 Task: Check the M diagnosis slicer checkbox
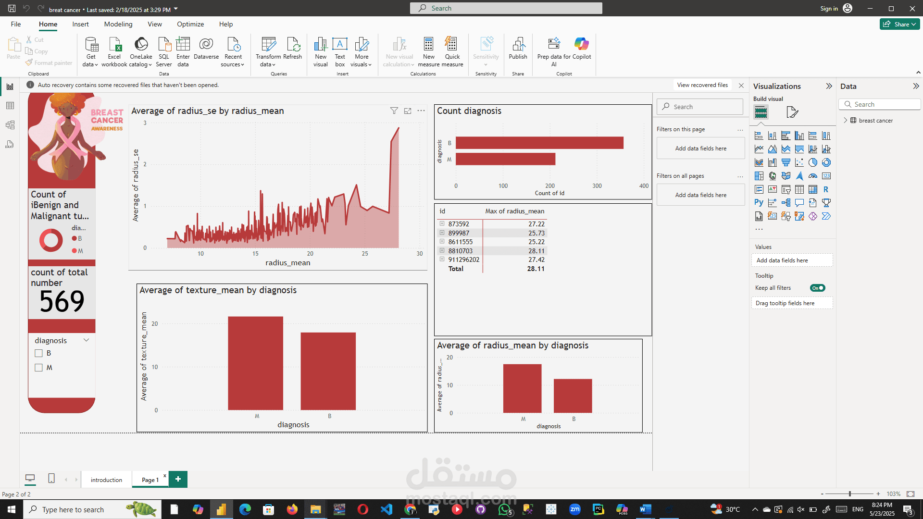click(39, 368)
